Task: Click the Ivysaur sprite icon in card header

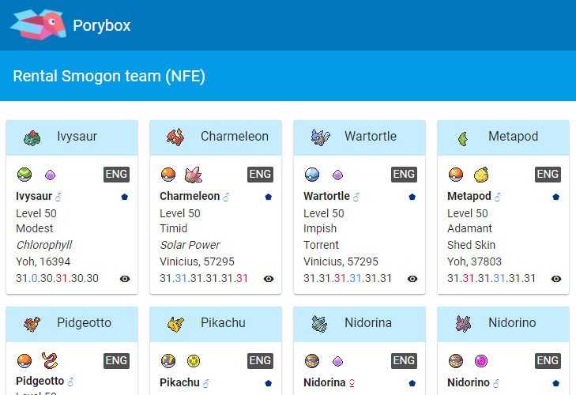Action: pyautogui.click(x=32, y=137)
